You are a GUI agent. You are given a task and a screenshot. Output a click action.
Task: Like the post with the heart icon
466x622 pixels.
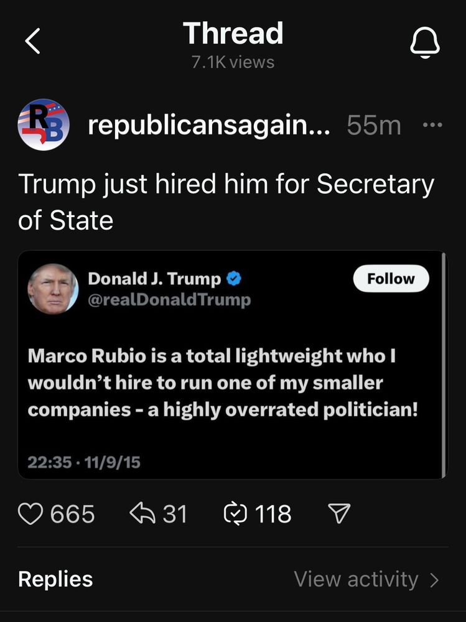coord(30,514)
